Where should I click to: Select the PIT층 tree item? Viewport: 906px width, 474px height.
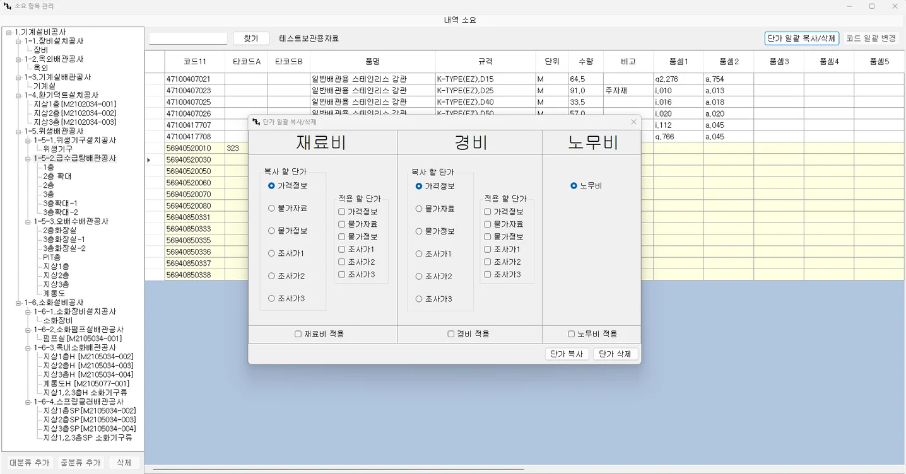click(52, 257)
